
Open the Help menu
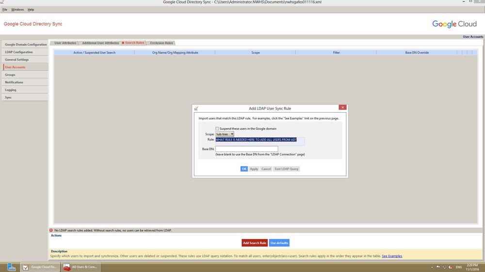31,10
